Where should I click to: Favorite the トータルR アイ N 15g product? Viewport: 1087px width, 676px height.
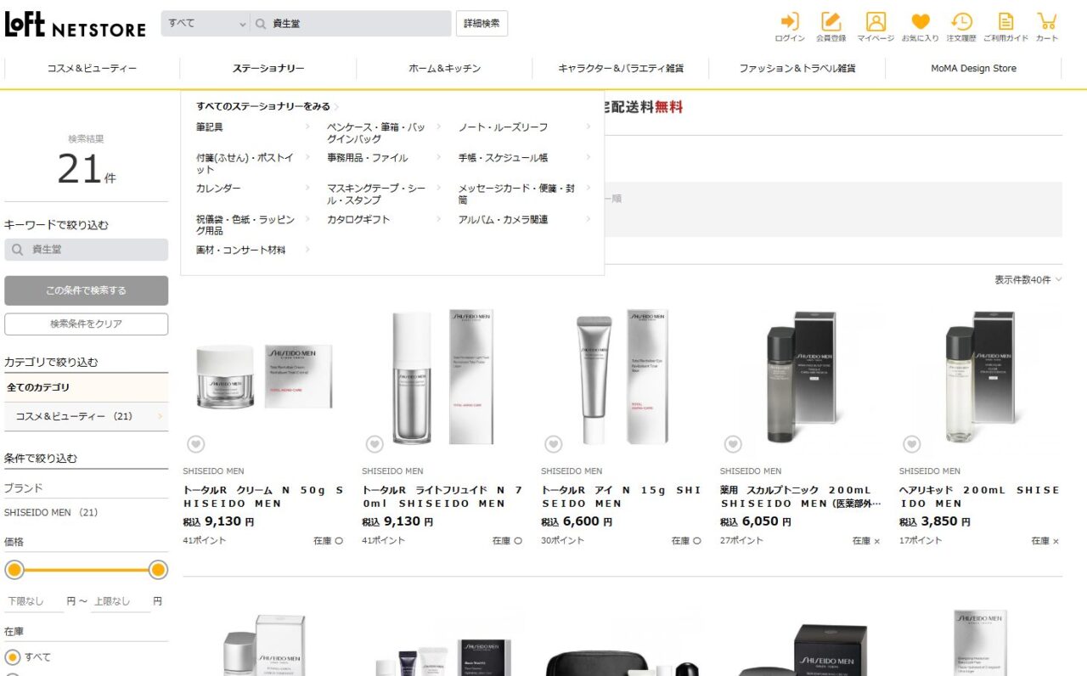point(554,444)
